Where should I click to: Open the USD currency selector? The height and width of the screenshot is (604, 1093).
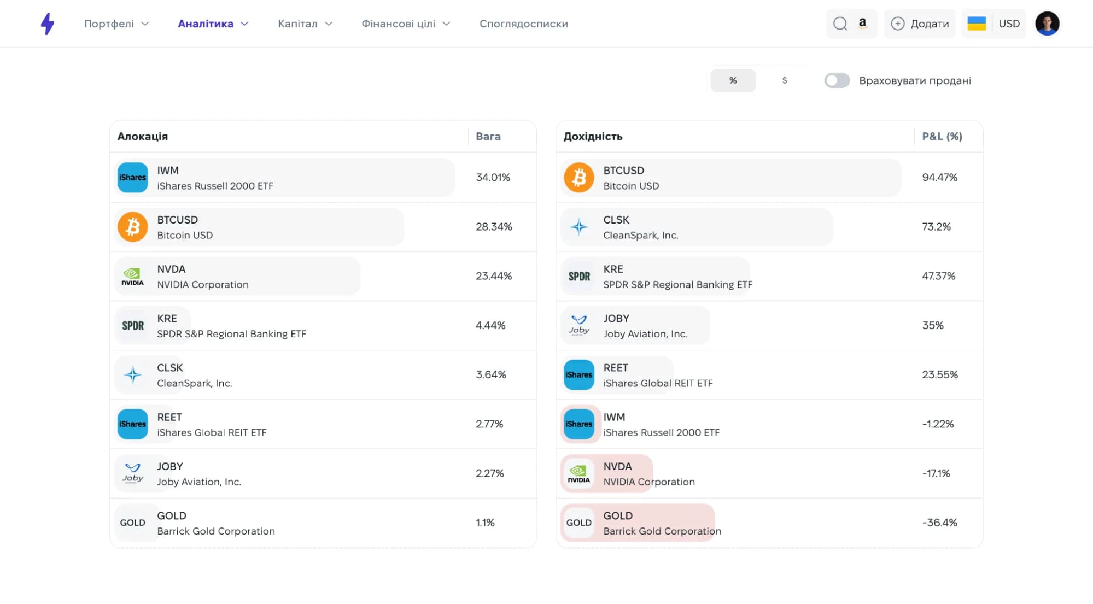click(x=1009, y=24)
